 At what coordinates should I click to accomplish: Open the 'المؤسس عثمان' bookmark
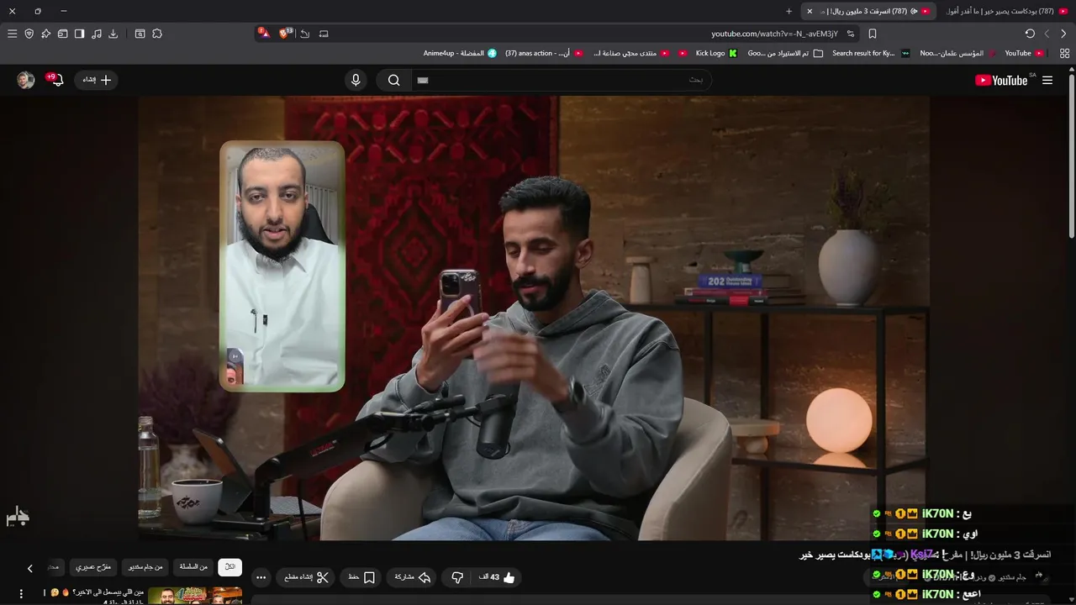click(957, 53)
